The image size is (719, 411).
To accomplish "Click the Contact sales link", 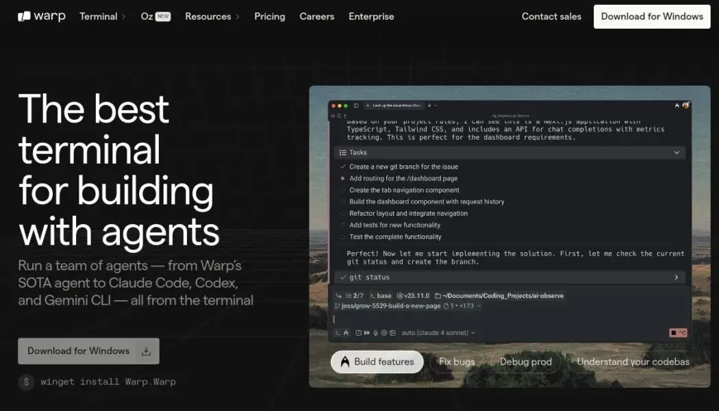I will click(x=551, y=16).
